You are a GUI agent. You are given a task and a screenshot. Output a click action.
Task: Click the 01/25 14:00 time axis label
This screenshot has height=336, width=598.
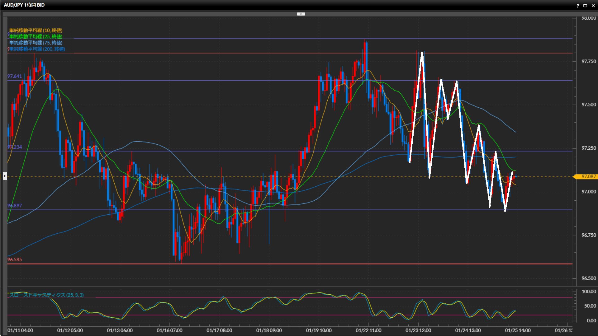pyautogui.click(x=518, y=330)
